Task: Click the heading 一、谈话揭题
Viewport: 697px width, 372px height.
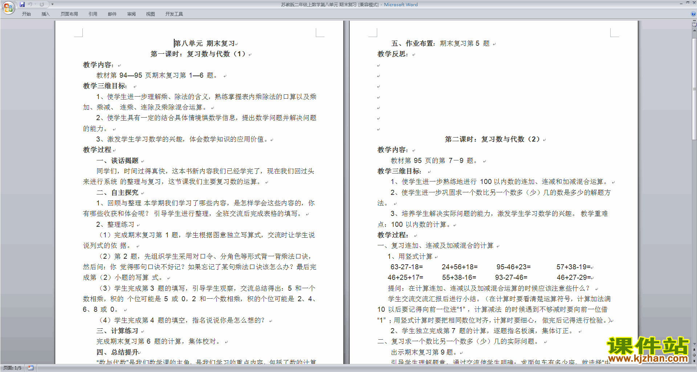Action: click(x=117, y=160)
